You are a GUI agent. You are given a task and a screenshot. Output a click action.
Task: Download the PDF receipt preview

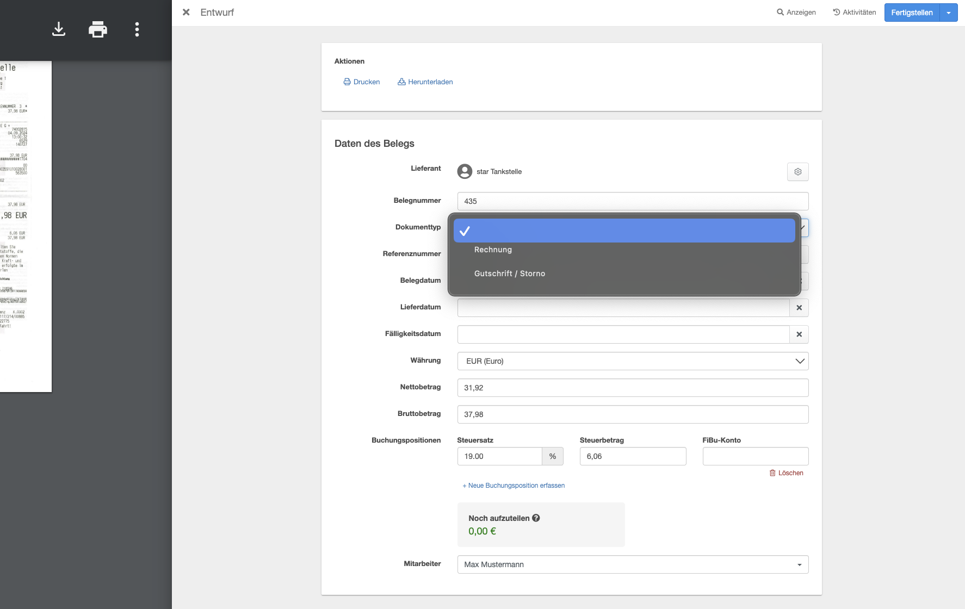[59, 29]
